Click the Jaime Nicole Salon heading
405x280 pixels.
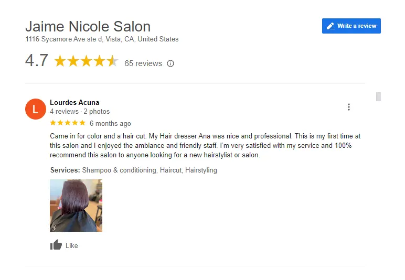coord(88,27)
